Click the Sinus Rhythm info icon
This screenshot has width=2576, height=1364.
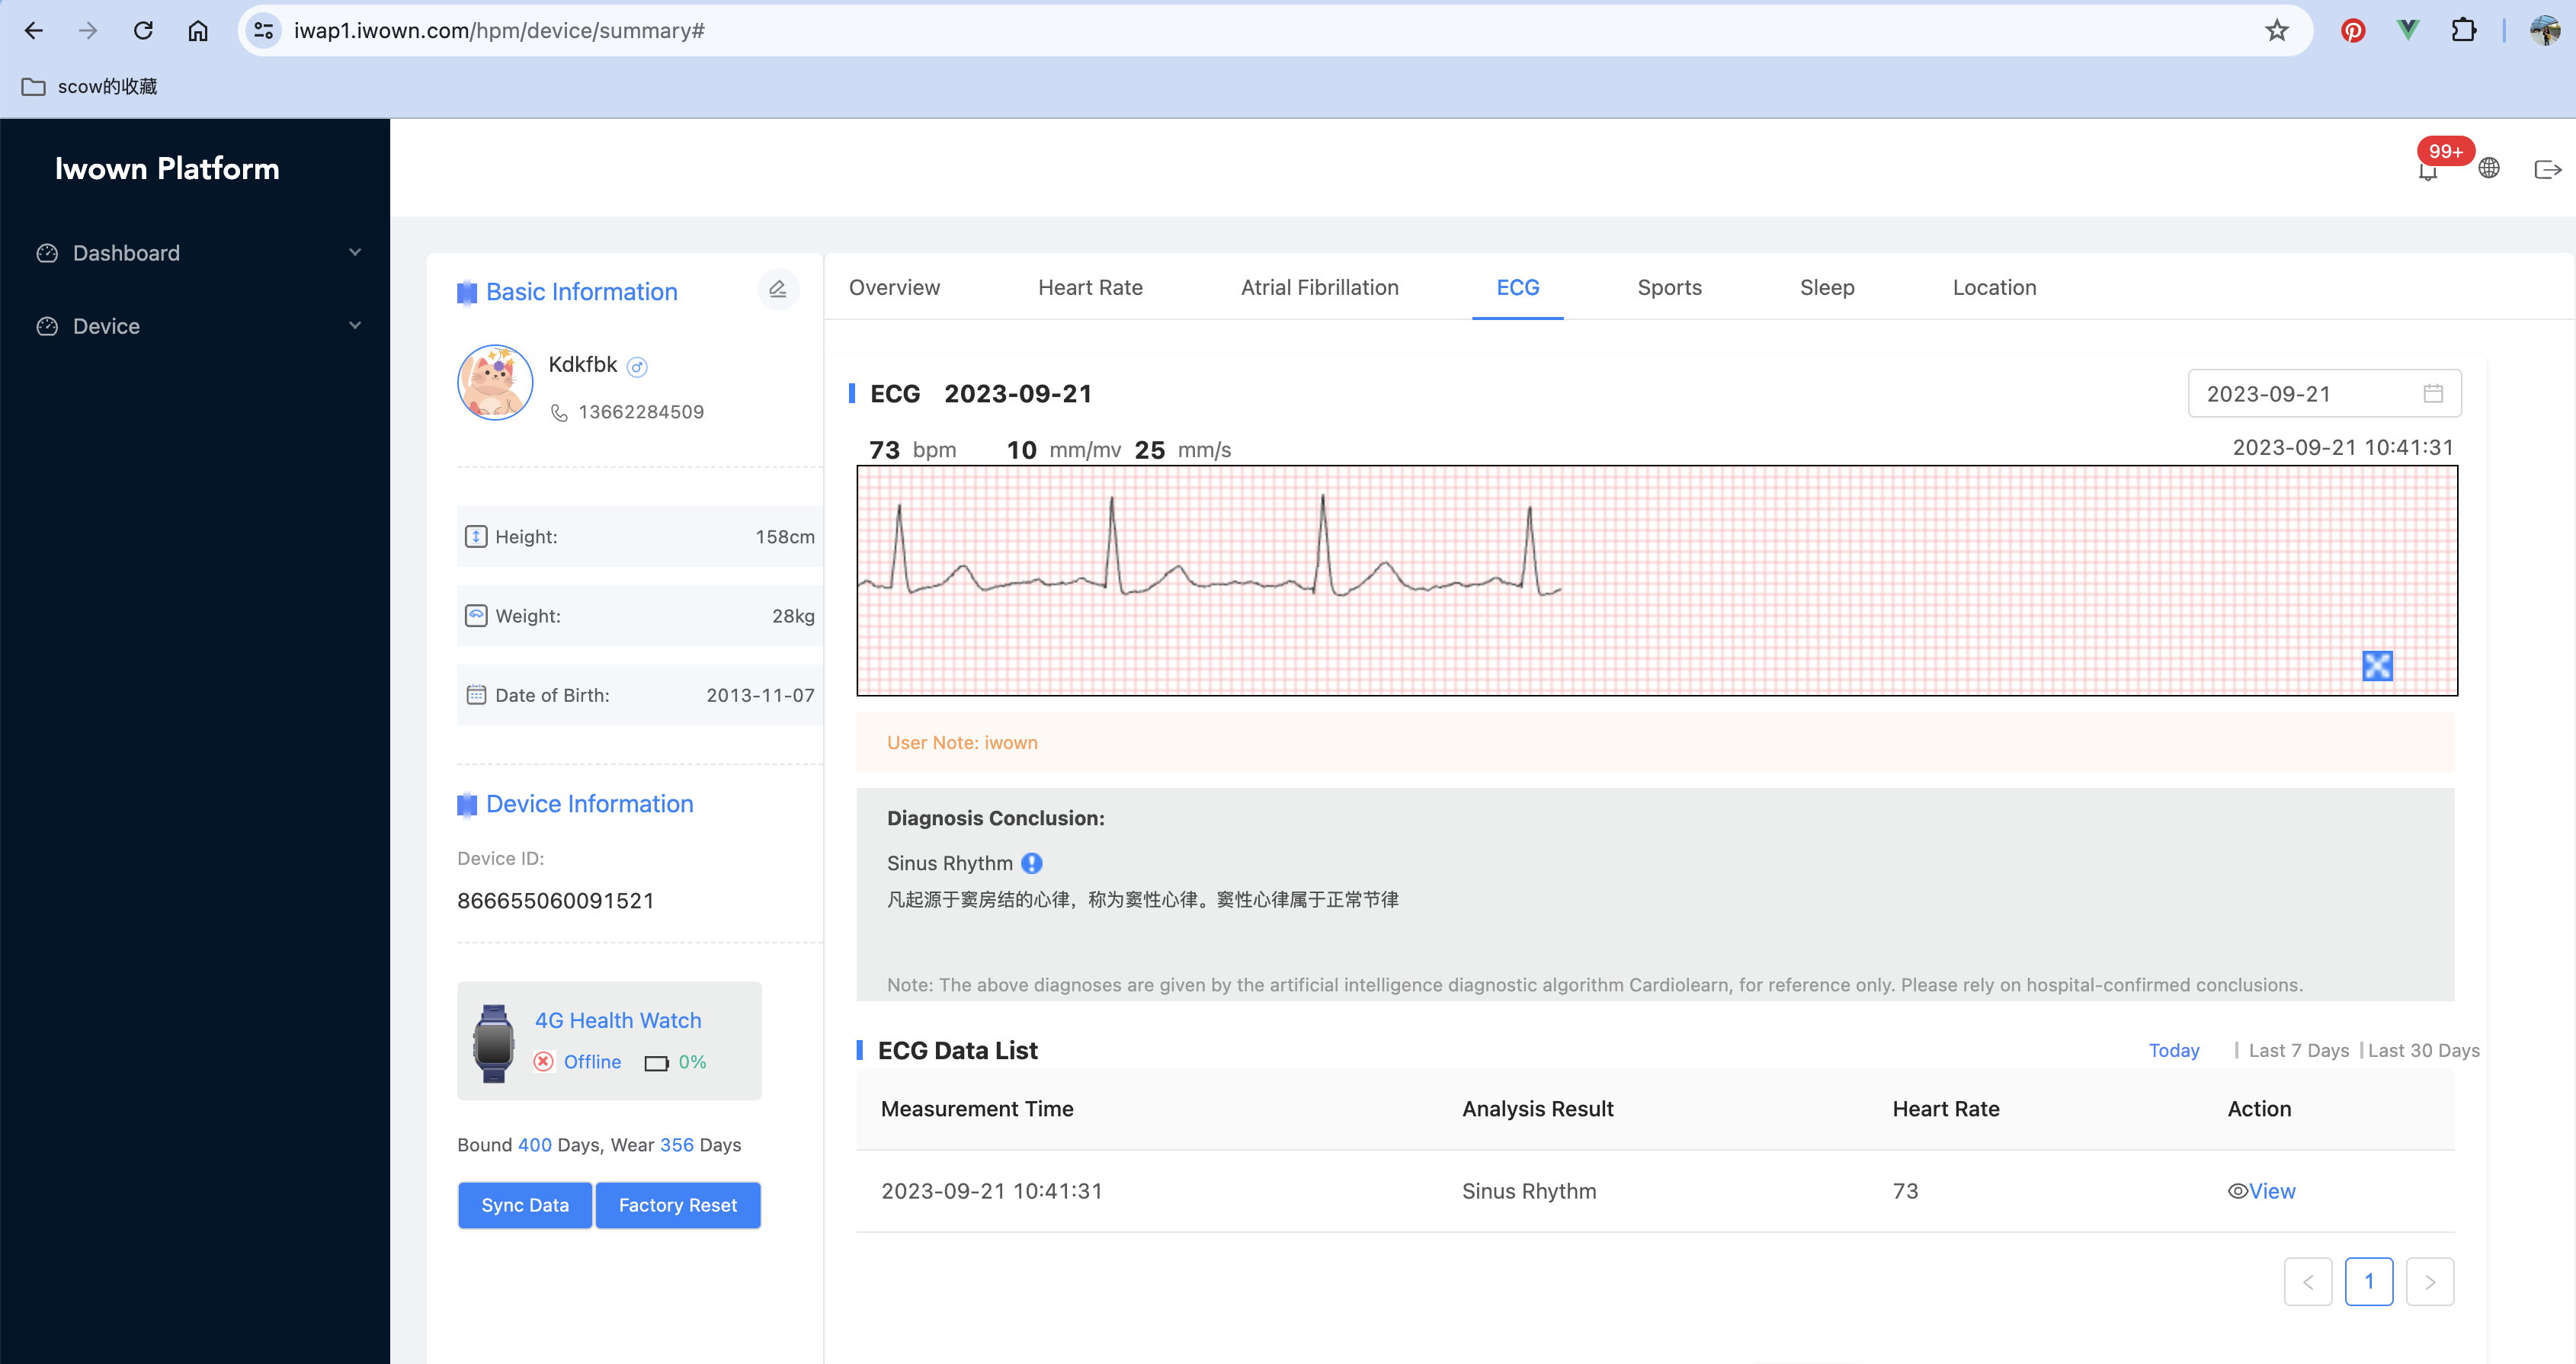[x=1032, y=863]
